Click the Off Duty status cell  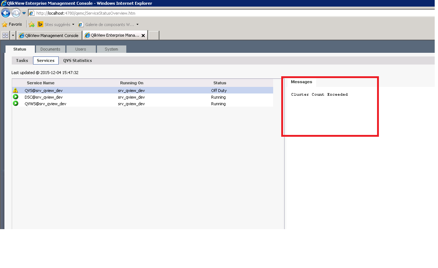219,90
